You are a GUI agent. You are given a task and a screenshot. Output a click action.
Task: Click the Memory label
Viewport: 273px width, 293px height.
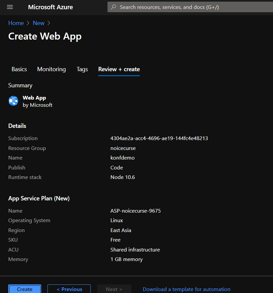18,259
